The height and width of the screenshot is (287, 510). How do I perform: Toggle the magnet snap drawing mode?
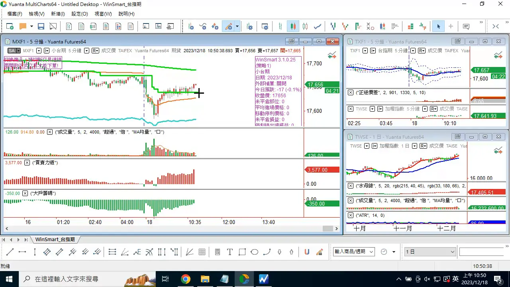307,252
